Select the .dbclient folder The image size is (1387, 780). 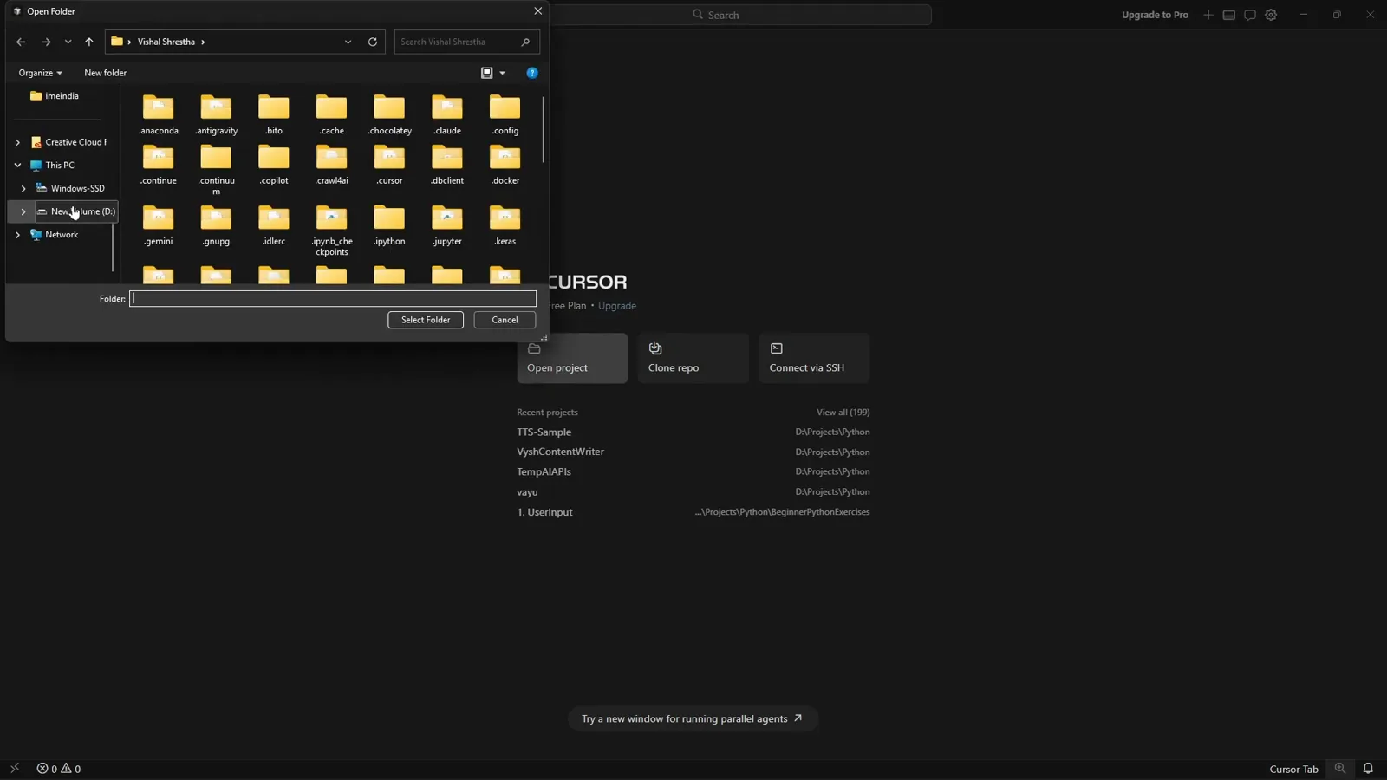tap(447, 165)
